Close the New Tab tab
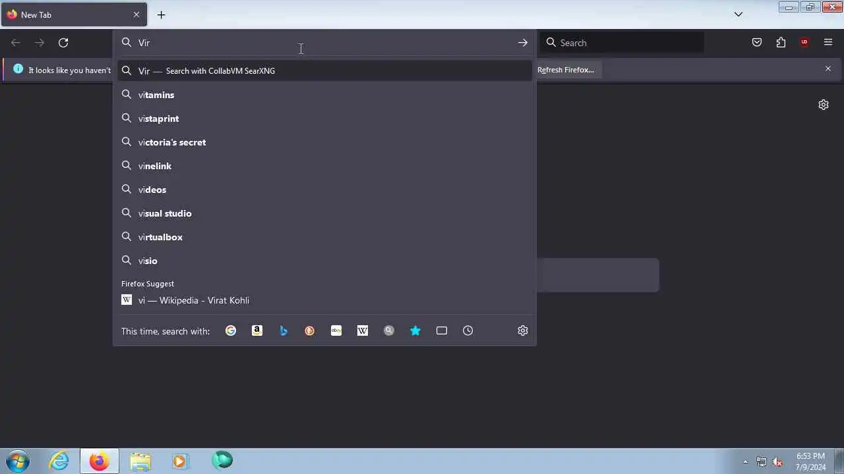844x474 pixels. tap(136, 14)
